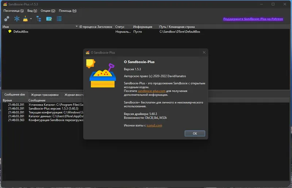
Task: Select the DefaultBox sandbox row
Action: 146,32
